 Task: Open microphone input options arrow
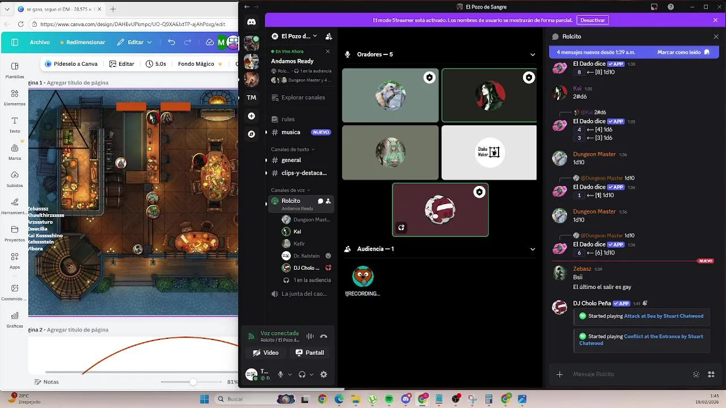click(x=290, y=374)
